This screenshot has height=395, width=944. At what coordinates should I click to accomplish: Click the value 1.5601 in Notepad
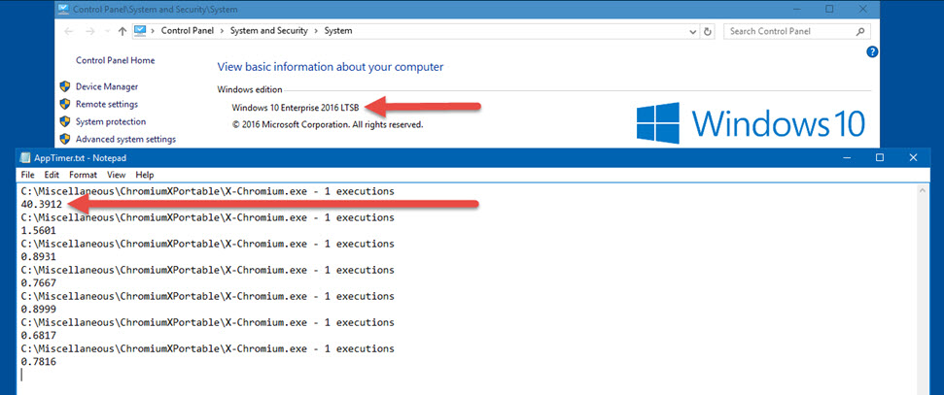coord(39,231)
